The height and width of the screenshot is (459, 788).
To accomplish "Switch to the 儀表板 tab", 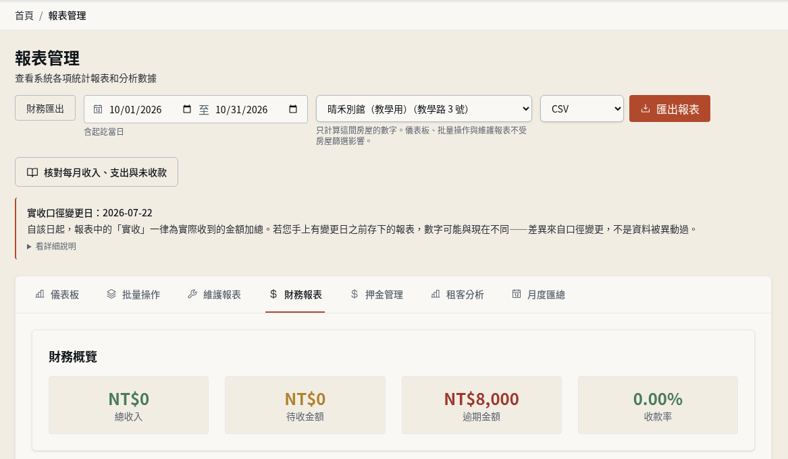I will click(x=57, y=295).
